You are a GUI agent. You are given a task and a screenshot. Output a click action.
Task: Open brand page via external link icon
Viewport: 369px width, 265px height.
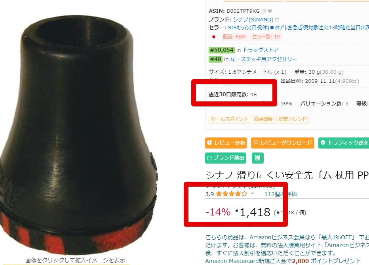pyautogui.click(x=277, y=19)
